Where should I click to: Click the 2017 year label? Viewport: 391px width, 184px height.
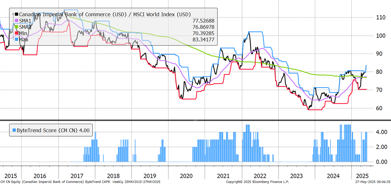77,176
